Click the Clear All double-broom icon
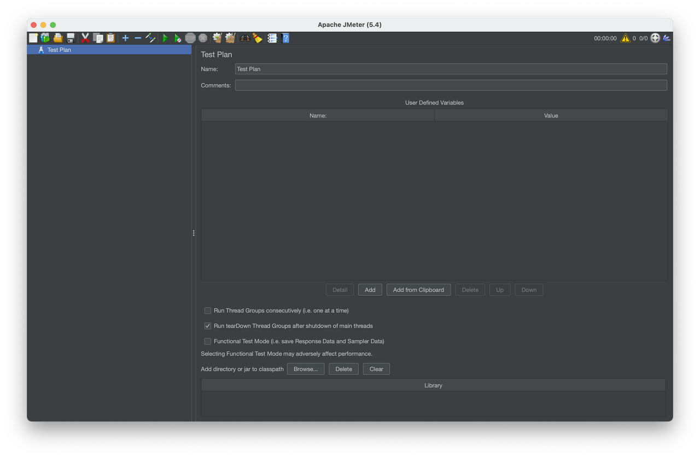 [230, 38]
